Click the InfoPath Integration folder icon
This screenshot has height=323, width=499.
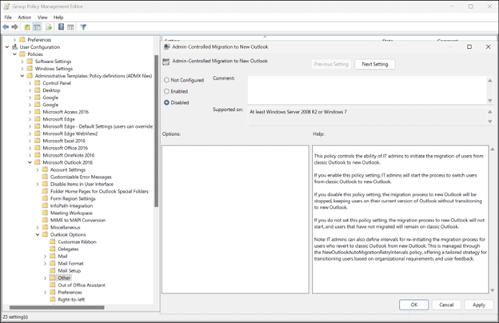pyautogui.click(x=45, y=206)
